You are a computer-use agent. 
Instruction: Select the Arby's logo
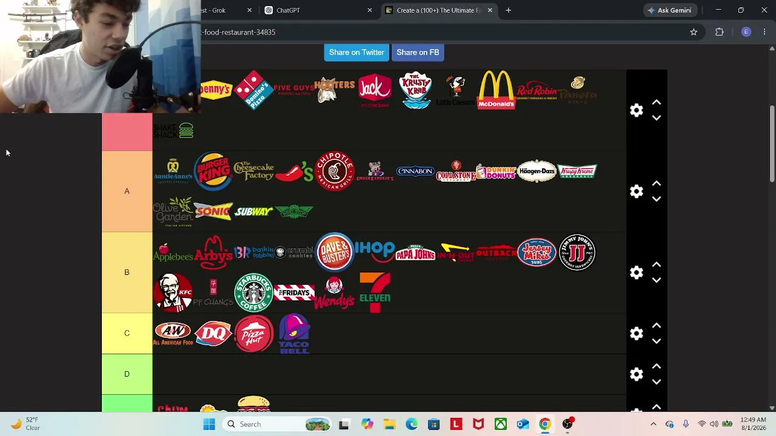[213, 252]
